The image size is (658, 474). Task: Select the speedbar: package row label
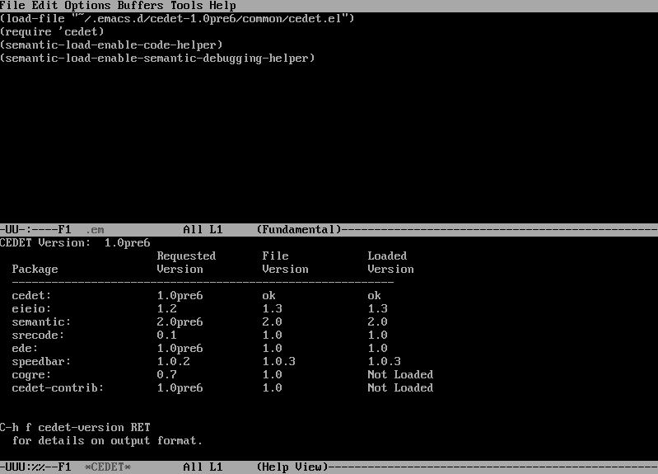coord(41,362)
